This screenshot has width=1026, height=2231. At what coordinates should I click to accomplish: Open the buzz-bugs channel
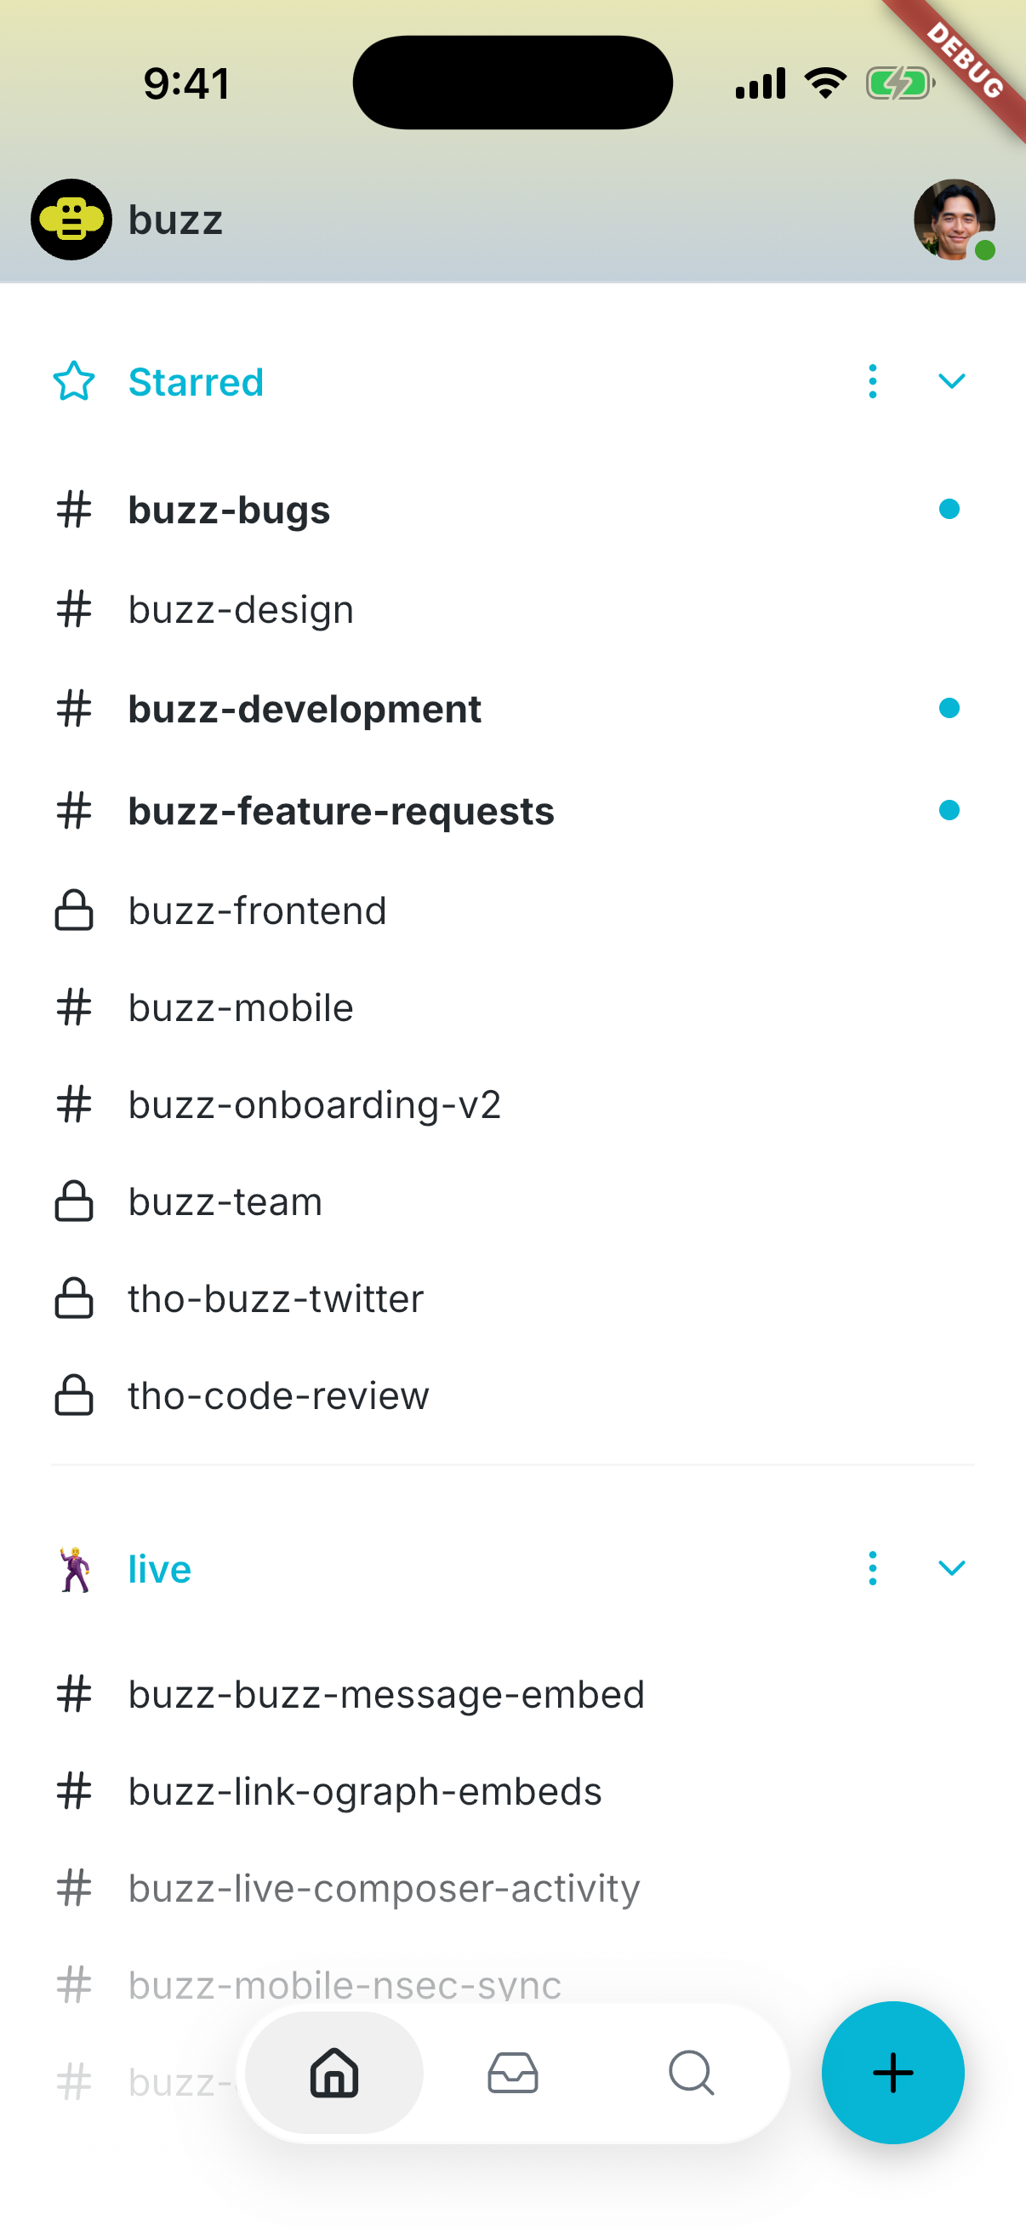(512, 509)
